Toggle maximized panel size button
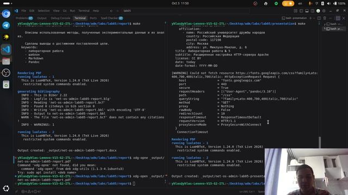Screen dimensions: 348x195 click(338, 18)
